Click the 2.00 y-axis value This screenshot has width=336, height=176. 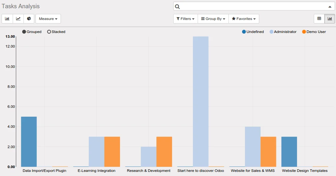[11, 147]
